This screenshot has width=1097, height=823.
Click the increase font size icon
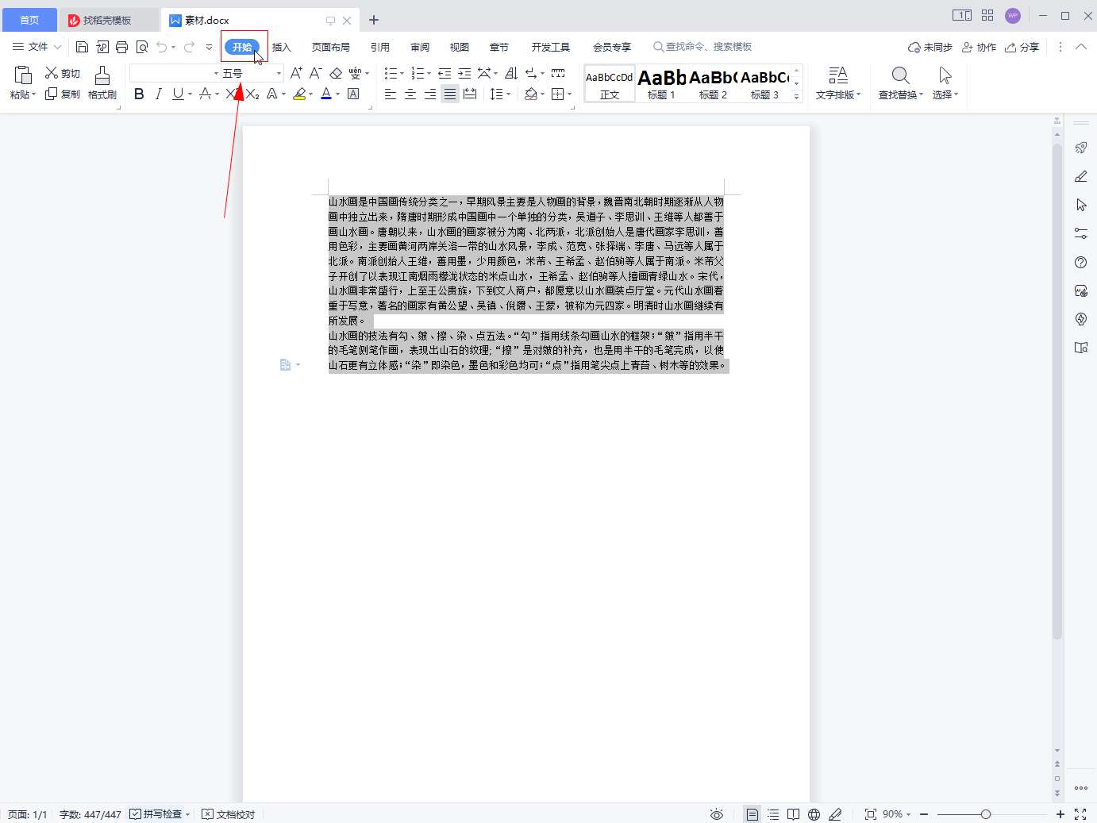[x=296, y=73]
